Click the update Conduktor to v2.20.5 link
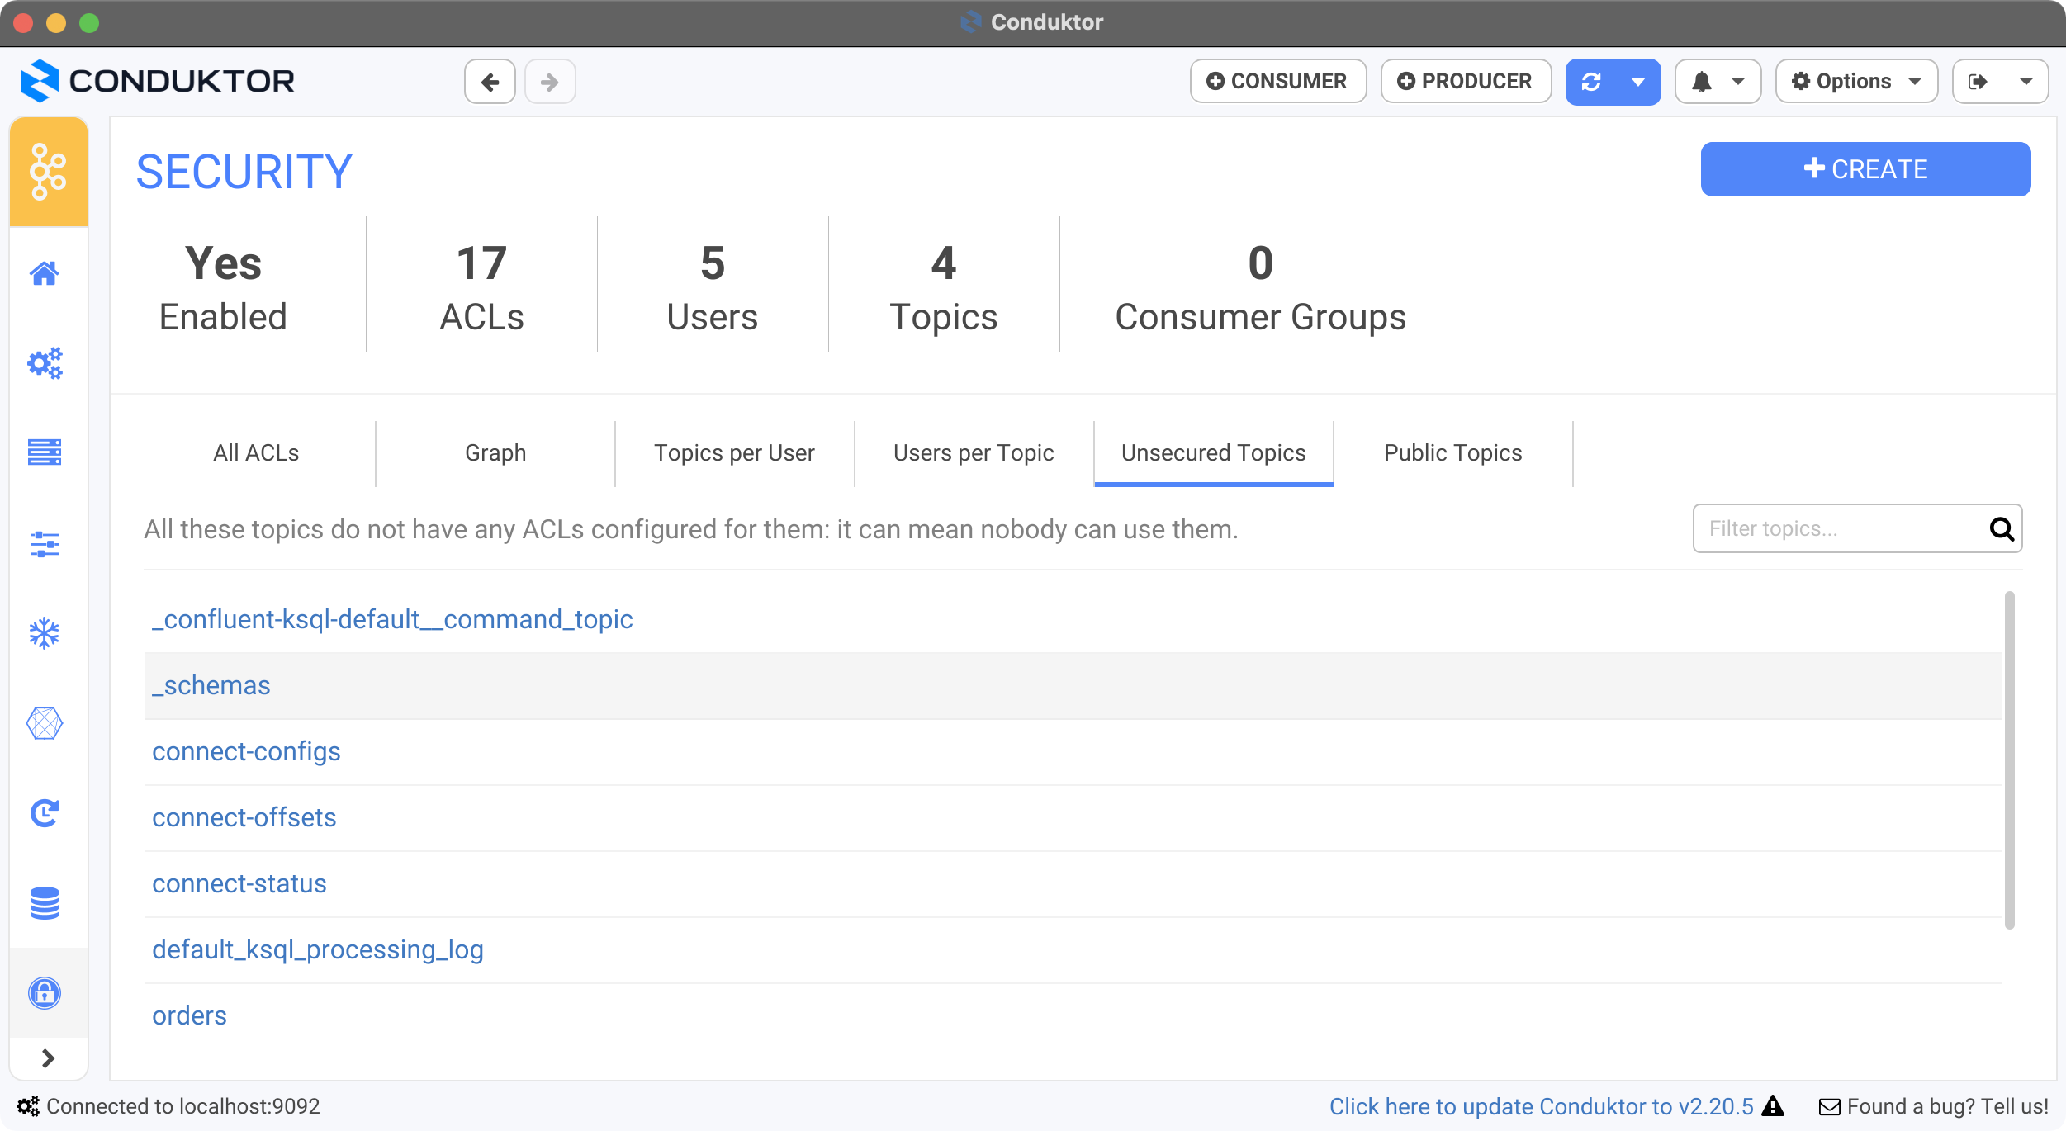The width and height of the screenshot is (2066, 1131). [x=1541, y=1106]
